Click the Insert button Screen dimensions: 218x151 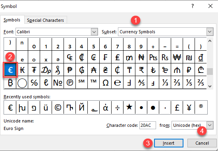pyautogui.click(x=168, y=143)
